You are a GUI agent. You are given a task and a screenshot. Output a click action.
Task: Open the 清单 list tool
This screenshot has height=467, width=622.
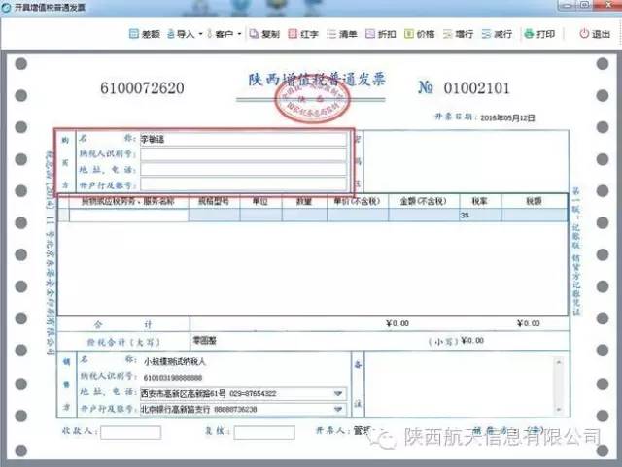(342, 34)
